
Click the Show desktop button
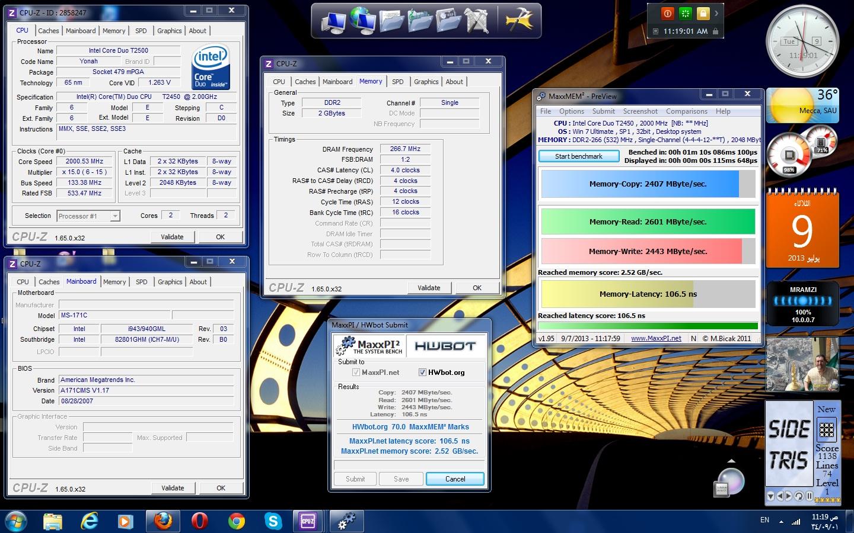[x=849, y=521]
